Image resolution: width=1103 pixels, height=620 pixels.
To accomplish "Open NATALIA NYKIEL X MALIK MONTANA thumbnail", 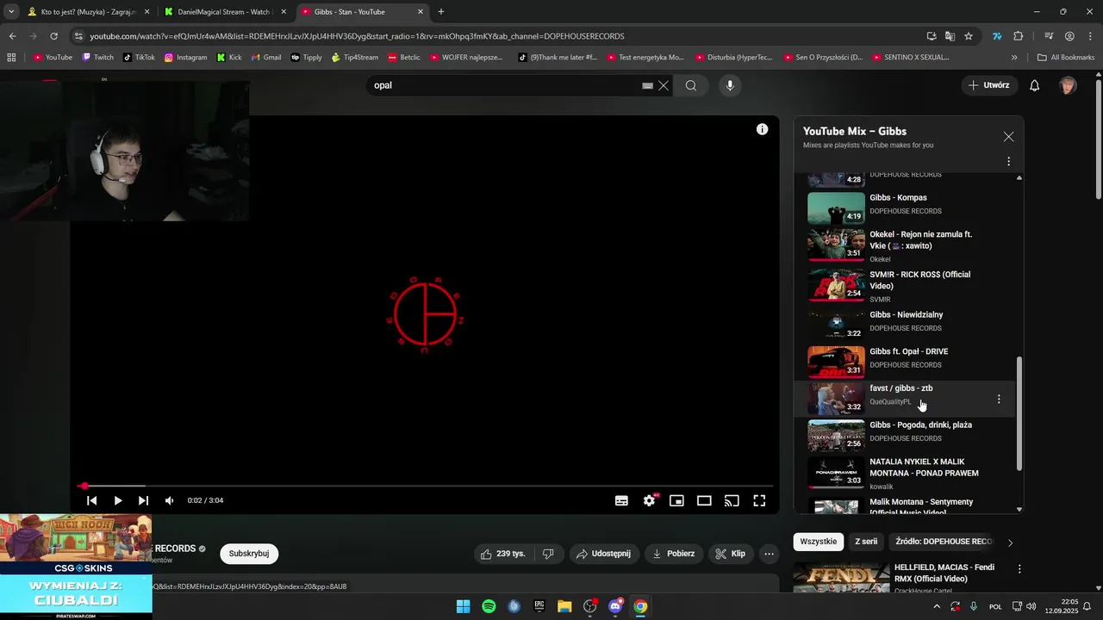I will [836, 472].
